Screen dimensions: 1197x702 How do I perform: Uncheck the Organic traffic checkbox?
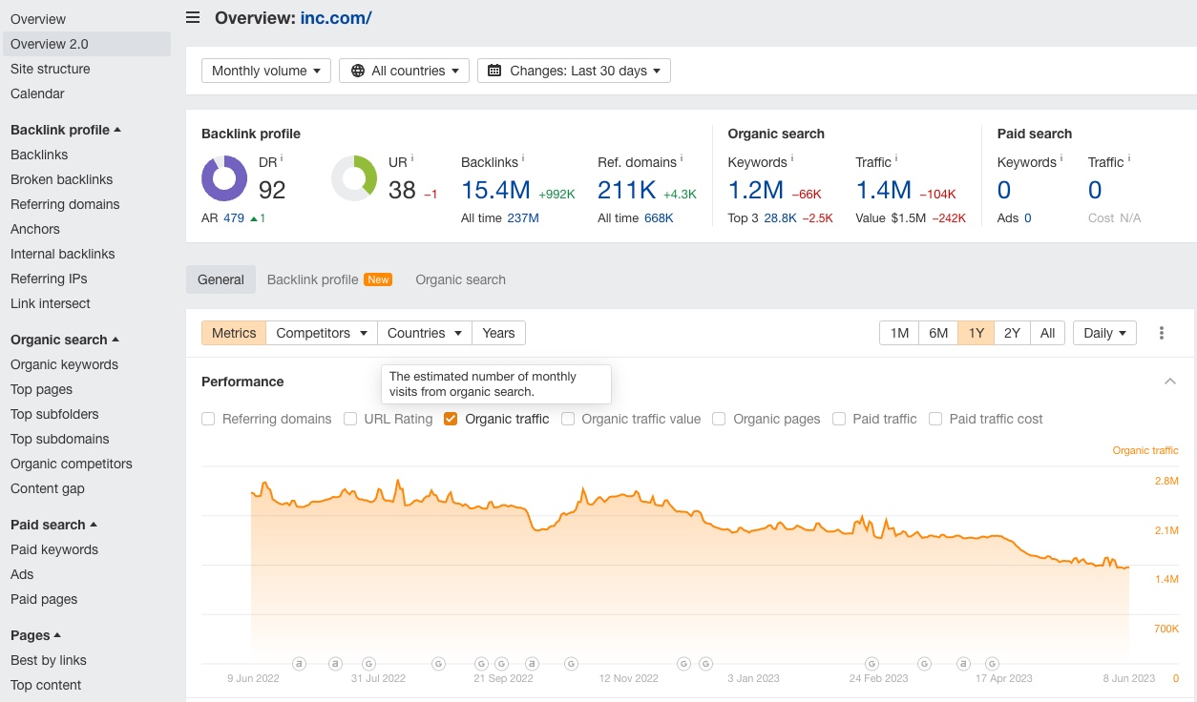click(451, 419)
